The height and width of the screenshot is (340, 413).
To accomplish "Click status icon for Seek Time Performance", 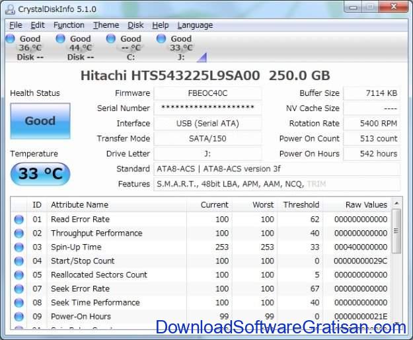I will pos(19,302).
